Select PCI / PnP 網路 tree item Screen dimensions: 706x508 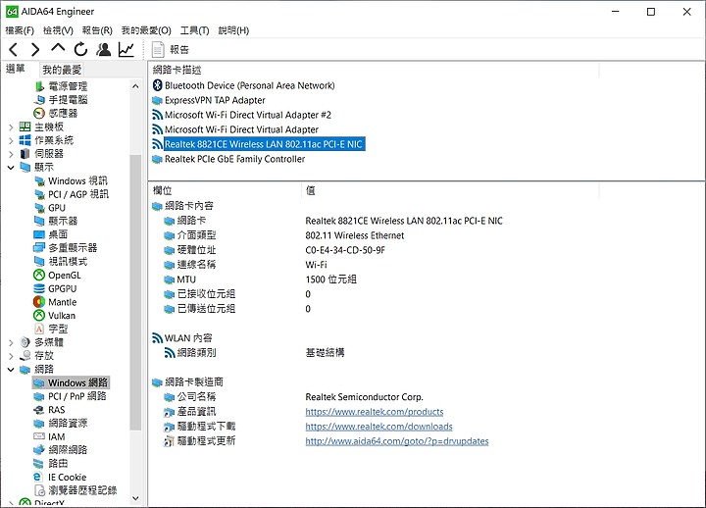click(x=71, y=396)
